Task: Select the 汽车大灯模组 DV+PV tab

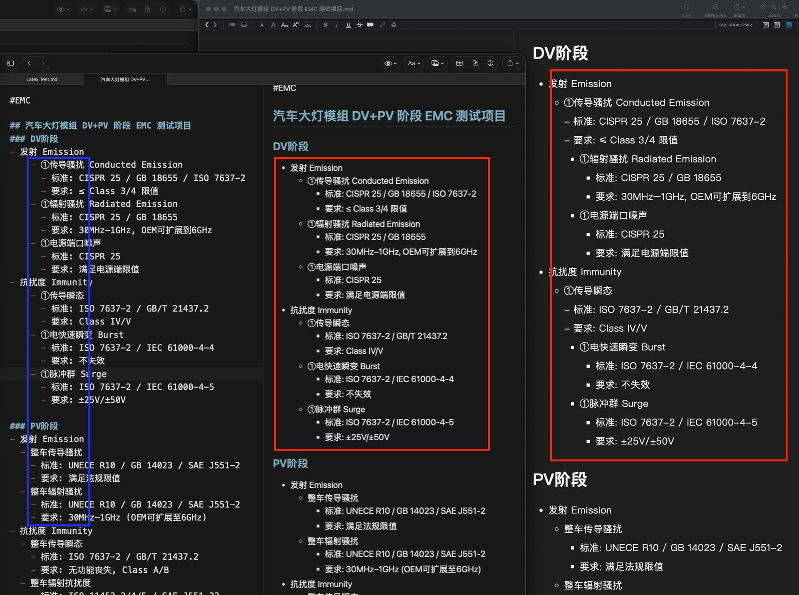Action: (125, 79)
